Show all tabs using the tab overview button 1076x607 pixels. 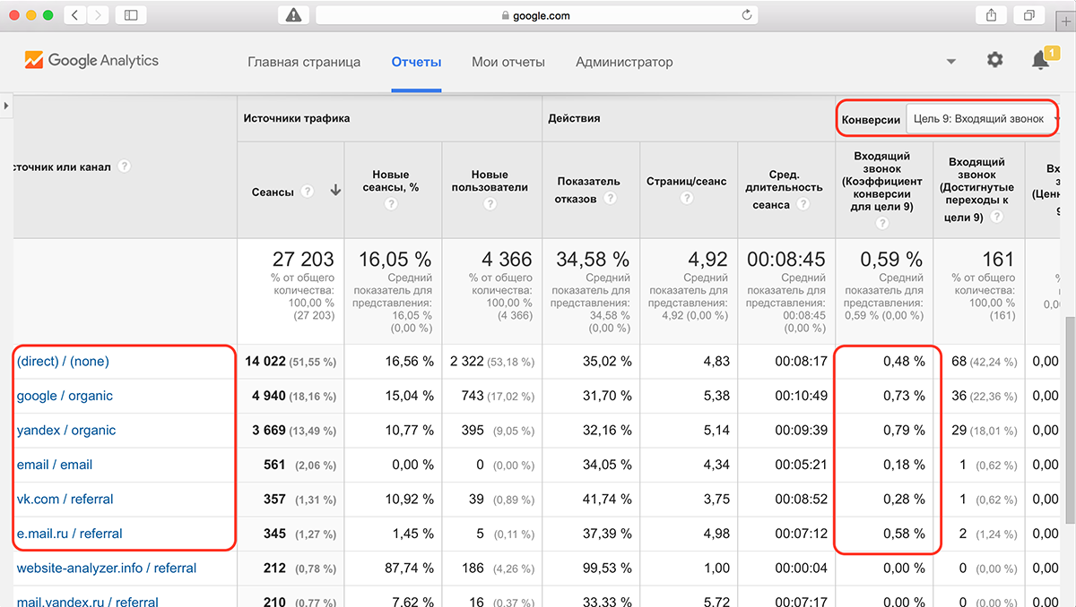tap(1028, 15)
